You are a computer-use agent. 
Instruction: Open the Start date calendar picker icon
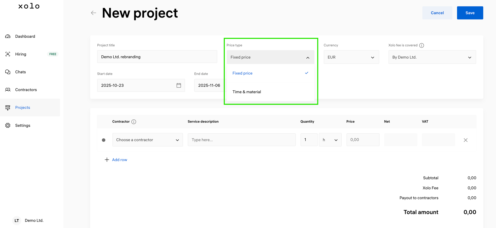[179, 85]
